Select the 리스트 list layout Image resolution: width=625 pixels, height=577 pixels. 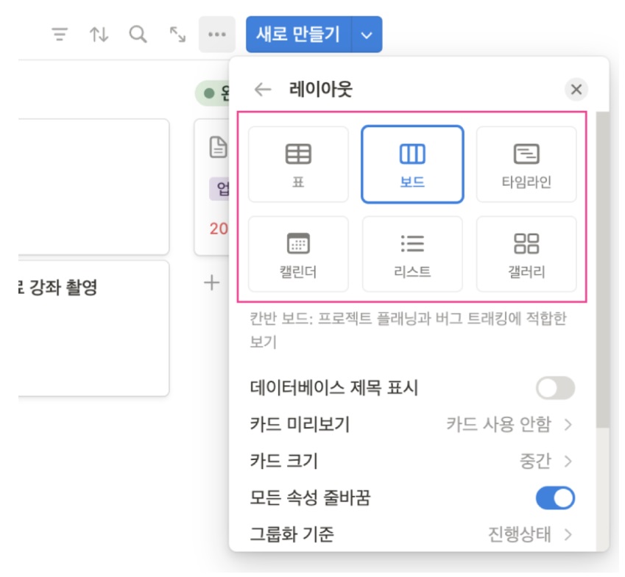tap(412, 254)
